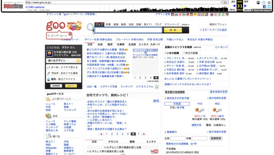Viewport: 274px width, 155px height.
Task: Switch to the 動物 video tab
Action: pos(132,142)
